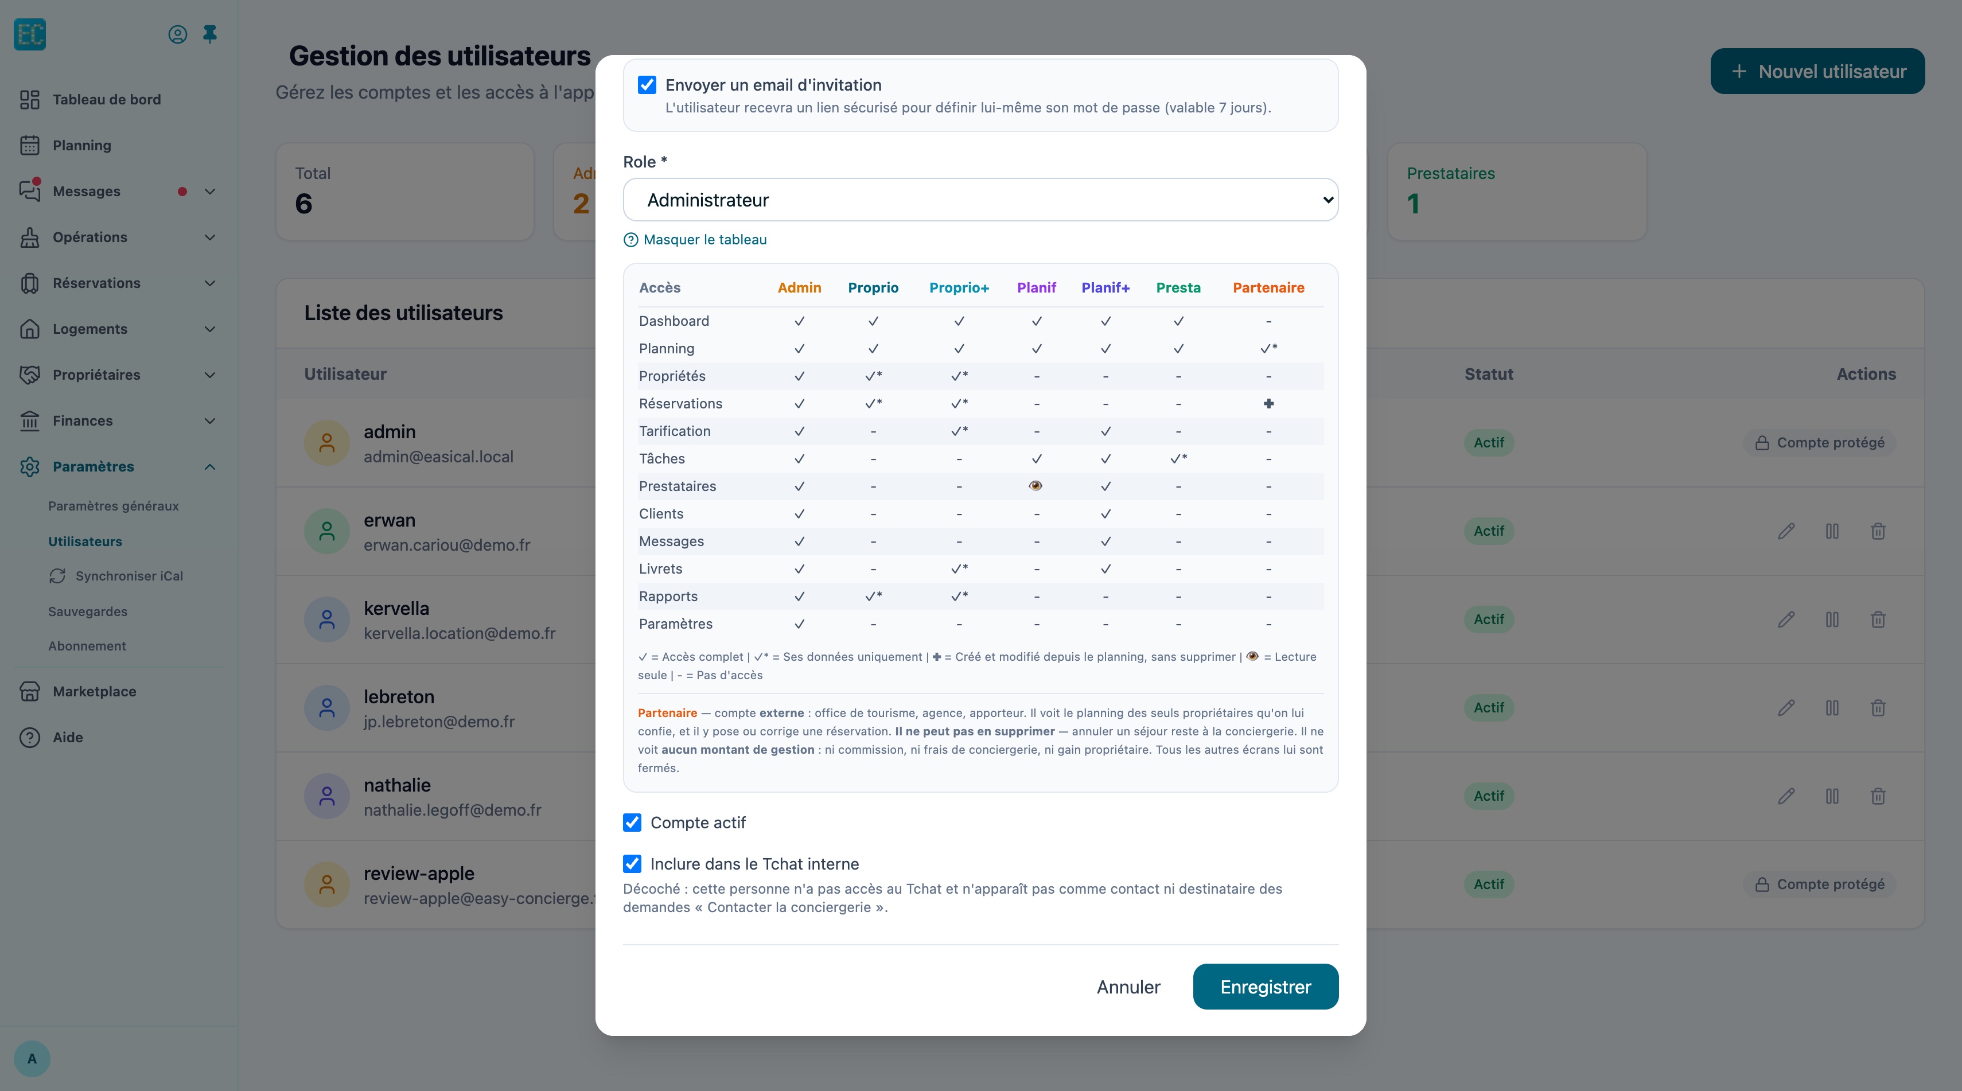Click the Aide question mark icon

(x=30, y=737)
